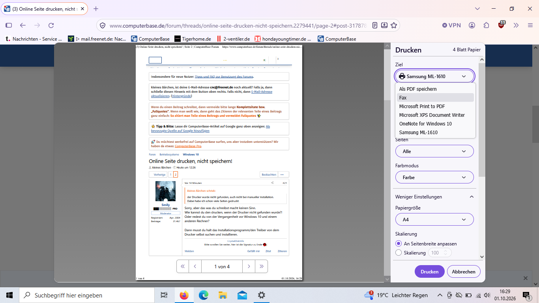Open the Seiten dropdown showing Alle
The image size is (539, 303).
pos(434,151)
